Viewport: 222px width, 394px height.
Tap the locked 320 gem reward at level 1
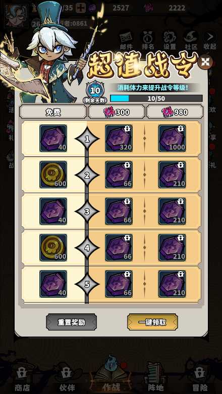(119, 139)
